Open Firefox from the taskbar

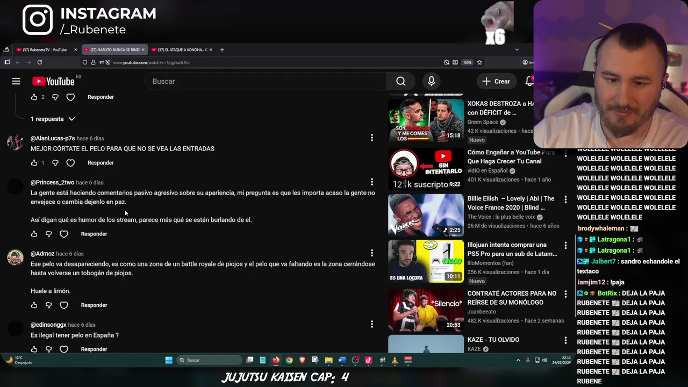click(x=276, y=360)
